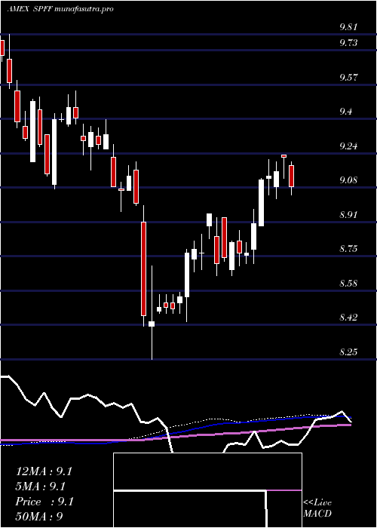377x528 pixels.
Task: Click the 50MA : 9 readout
Action: pyautogui.click(x=39, y=517)
